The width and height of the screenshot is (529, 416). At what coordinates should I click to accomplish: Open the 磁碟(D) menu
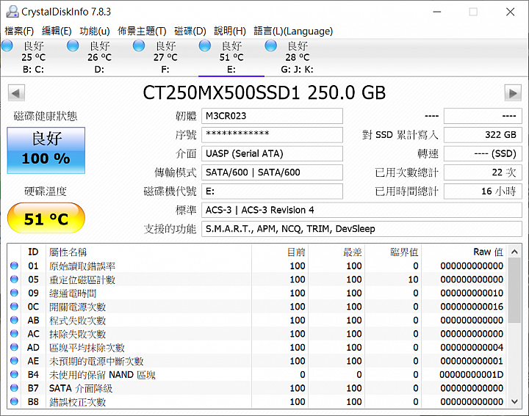(190, 31)
